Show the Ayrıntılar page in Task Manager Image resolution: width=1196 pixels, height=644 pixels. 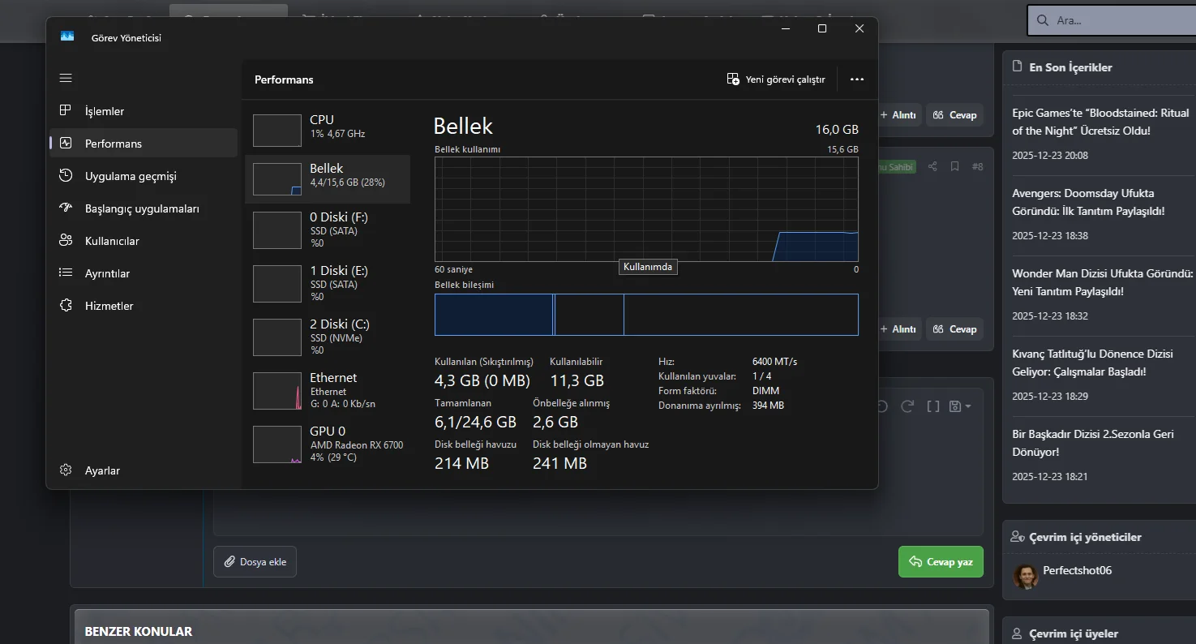[x=144, y=273]
